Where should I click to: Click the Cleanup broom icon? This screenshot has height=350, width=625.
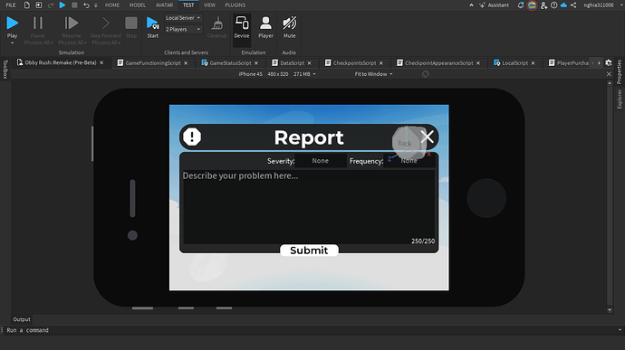click(217, 24)
